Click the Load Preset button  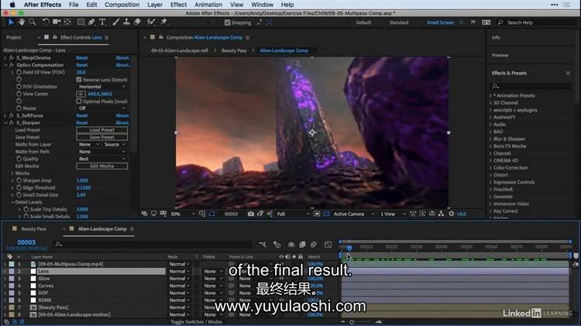click(x=101, y=130)
